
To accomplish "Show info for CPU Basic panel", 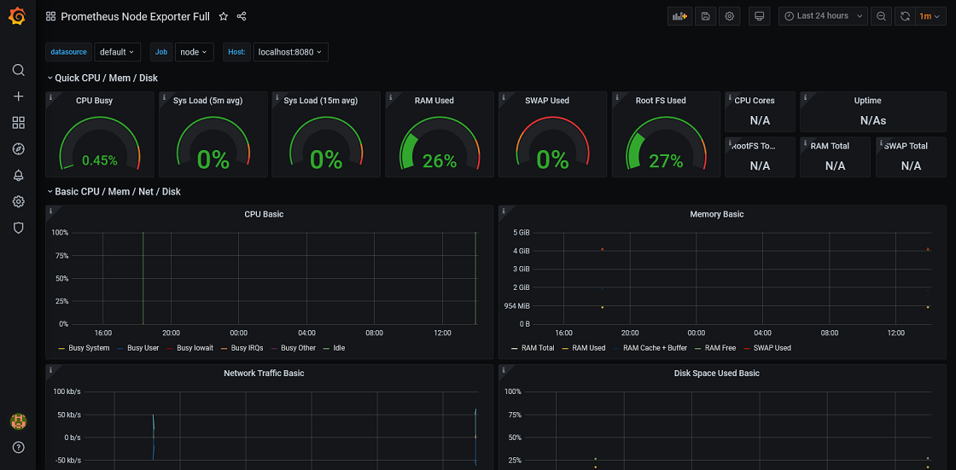I will (x=50, y=211).
